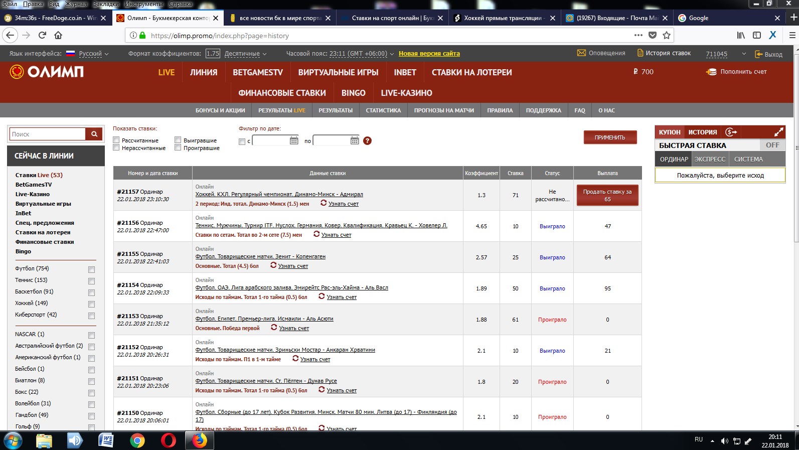Click the date filter help question icon
The image size is (799, 450).
(367, 141)
